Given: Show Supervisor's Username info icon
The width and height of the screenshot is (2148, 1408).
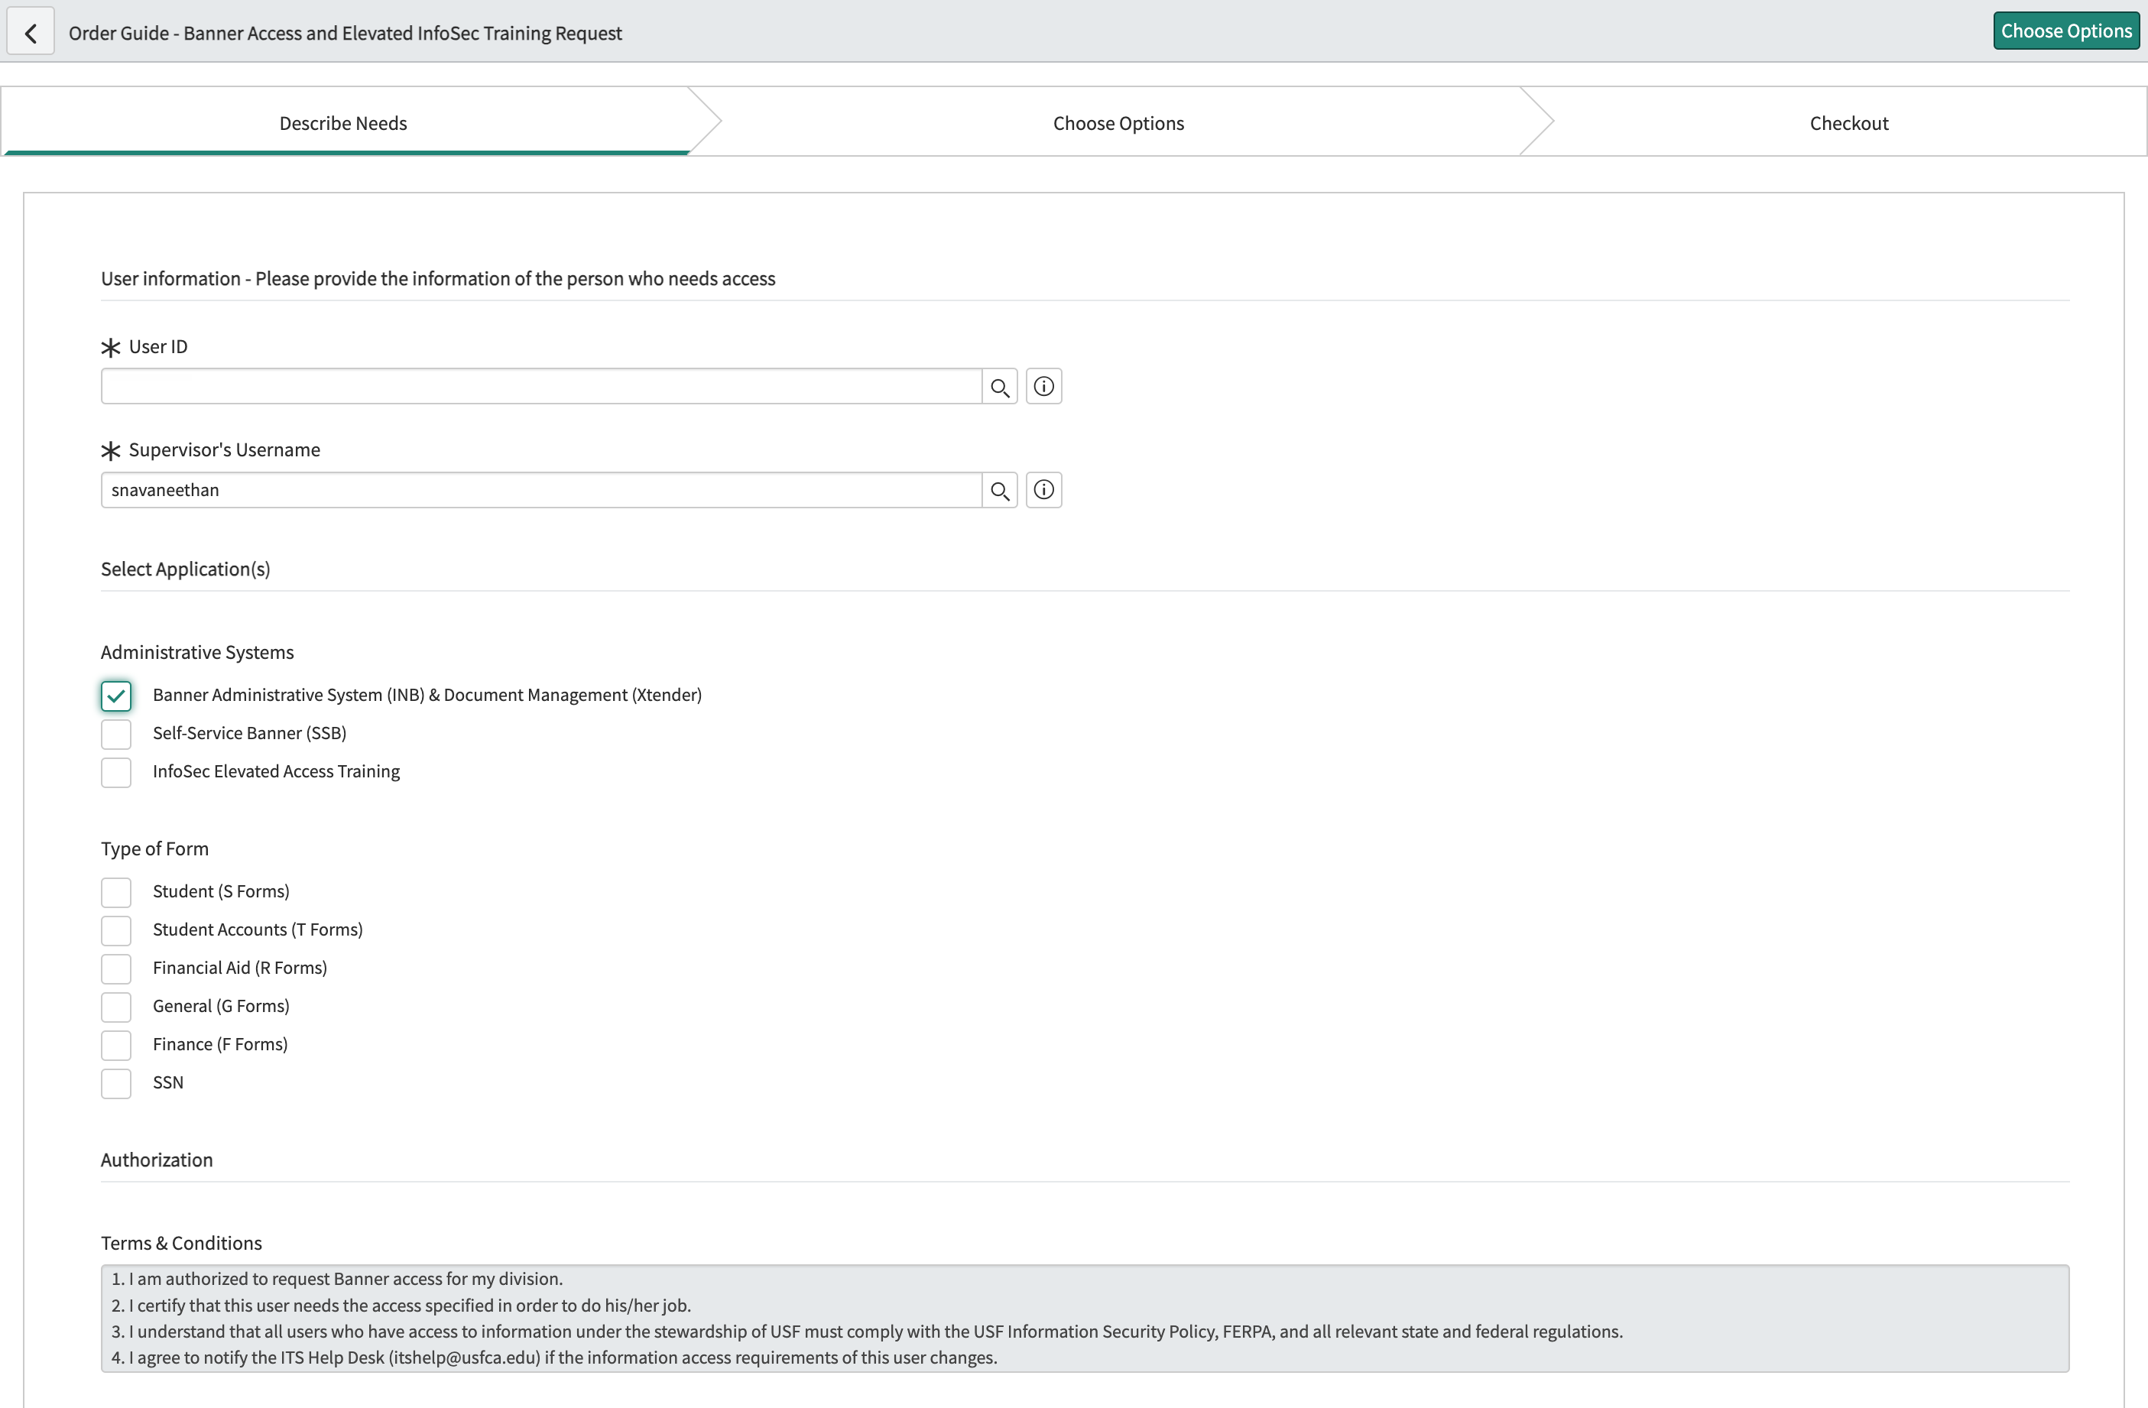Looking at the screenshot, I should pos(1043,490).
